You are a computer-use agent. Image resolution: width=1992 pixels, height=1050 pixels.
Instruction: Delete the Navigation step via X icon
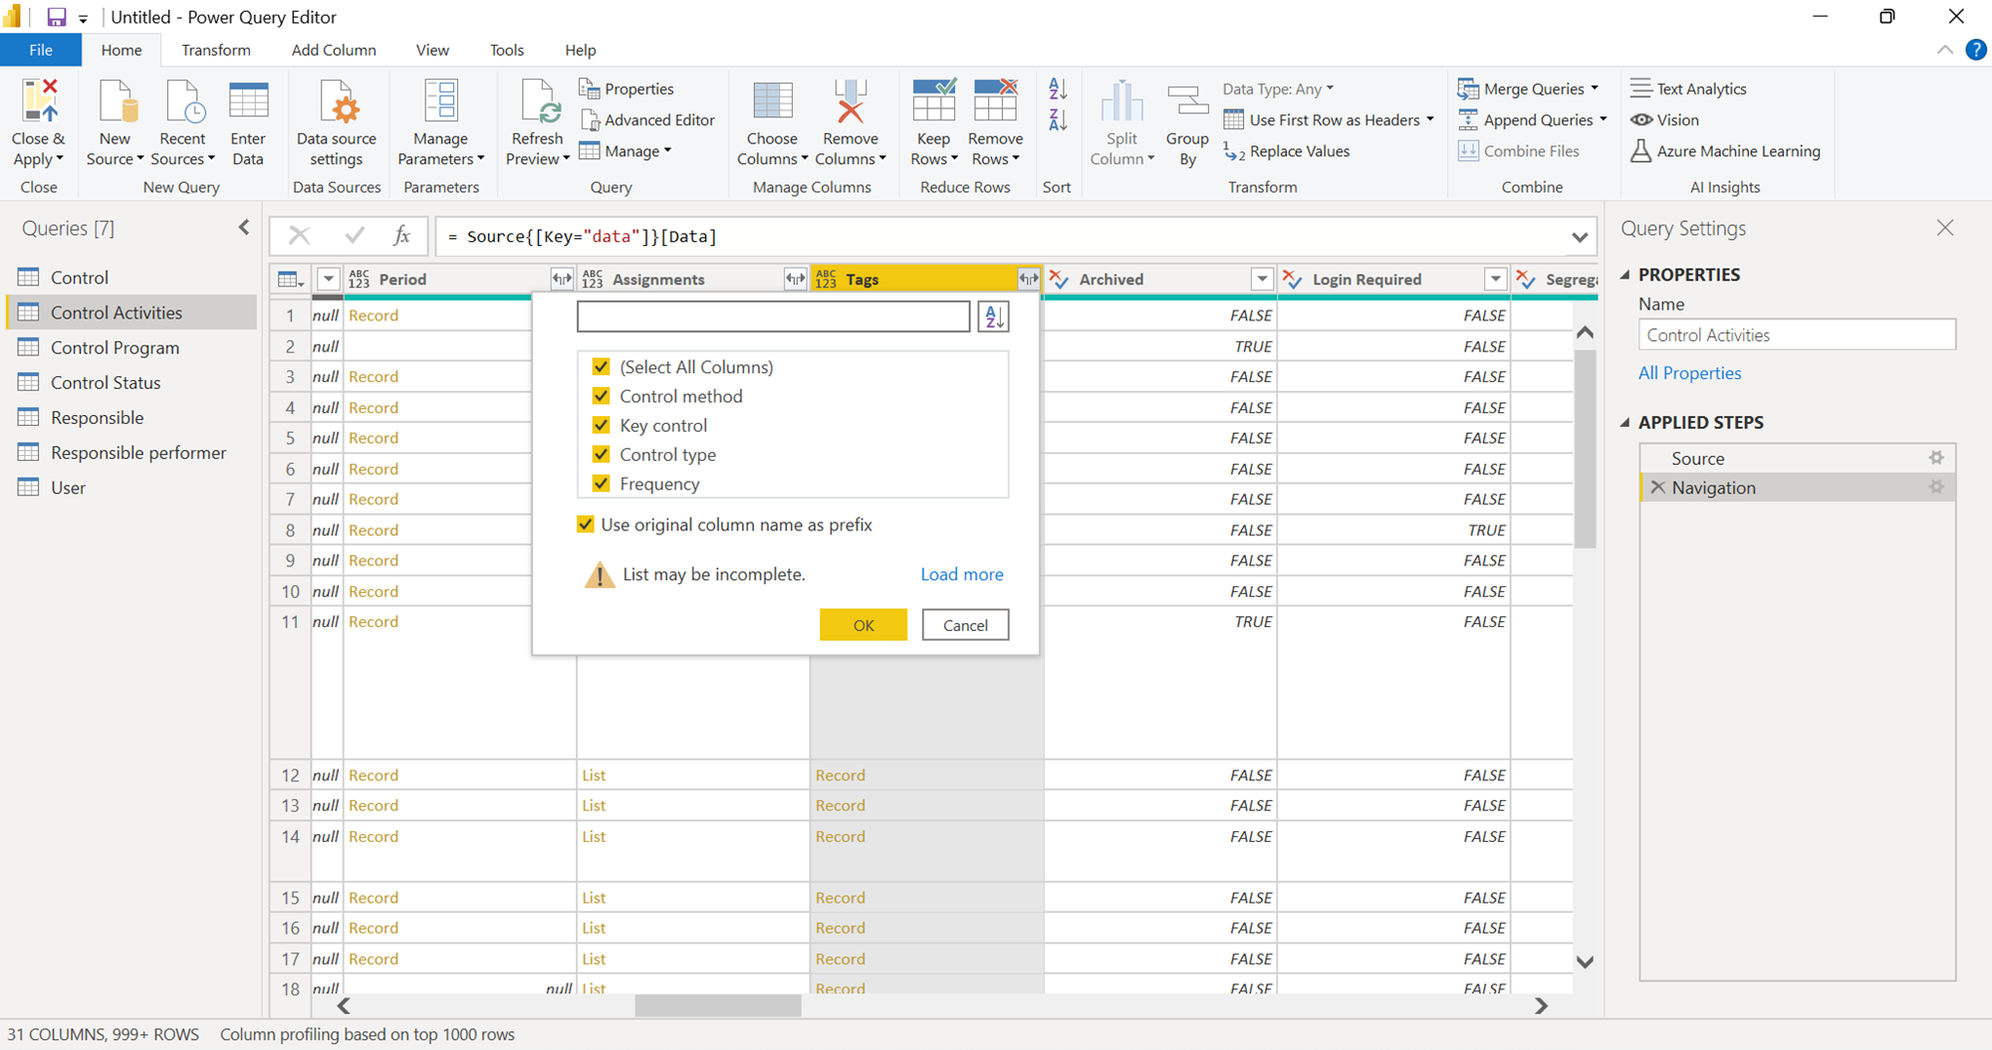click(x=1657, y=488)
